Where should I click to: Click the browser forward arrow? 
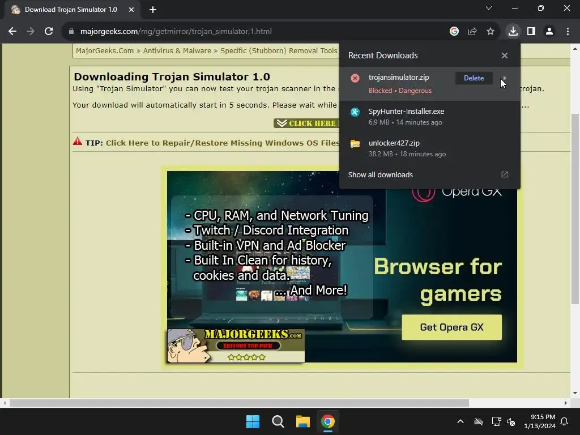click(x=31, y=32)
